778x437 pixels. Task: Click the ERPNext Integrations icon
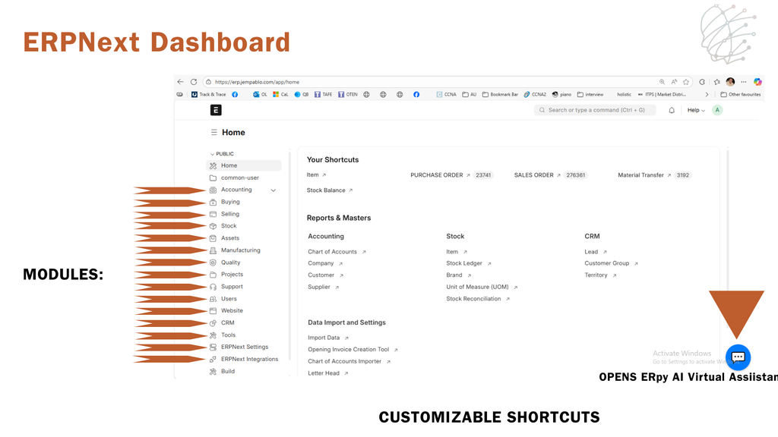[213, 359]
